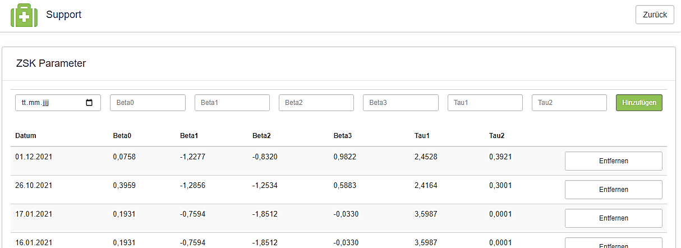
Task: Click the Beta0 table column header
Action: pos(122,136)
